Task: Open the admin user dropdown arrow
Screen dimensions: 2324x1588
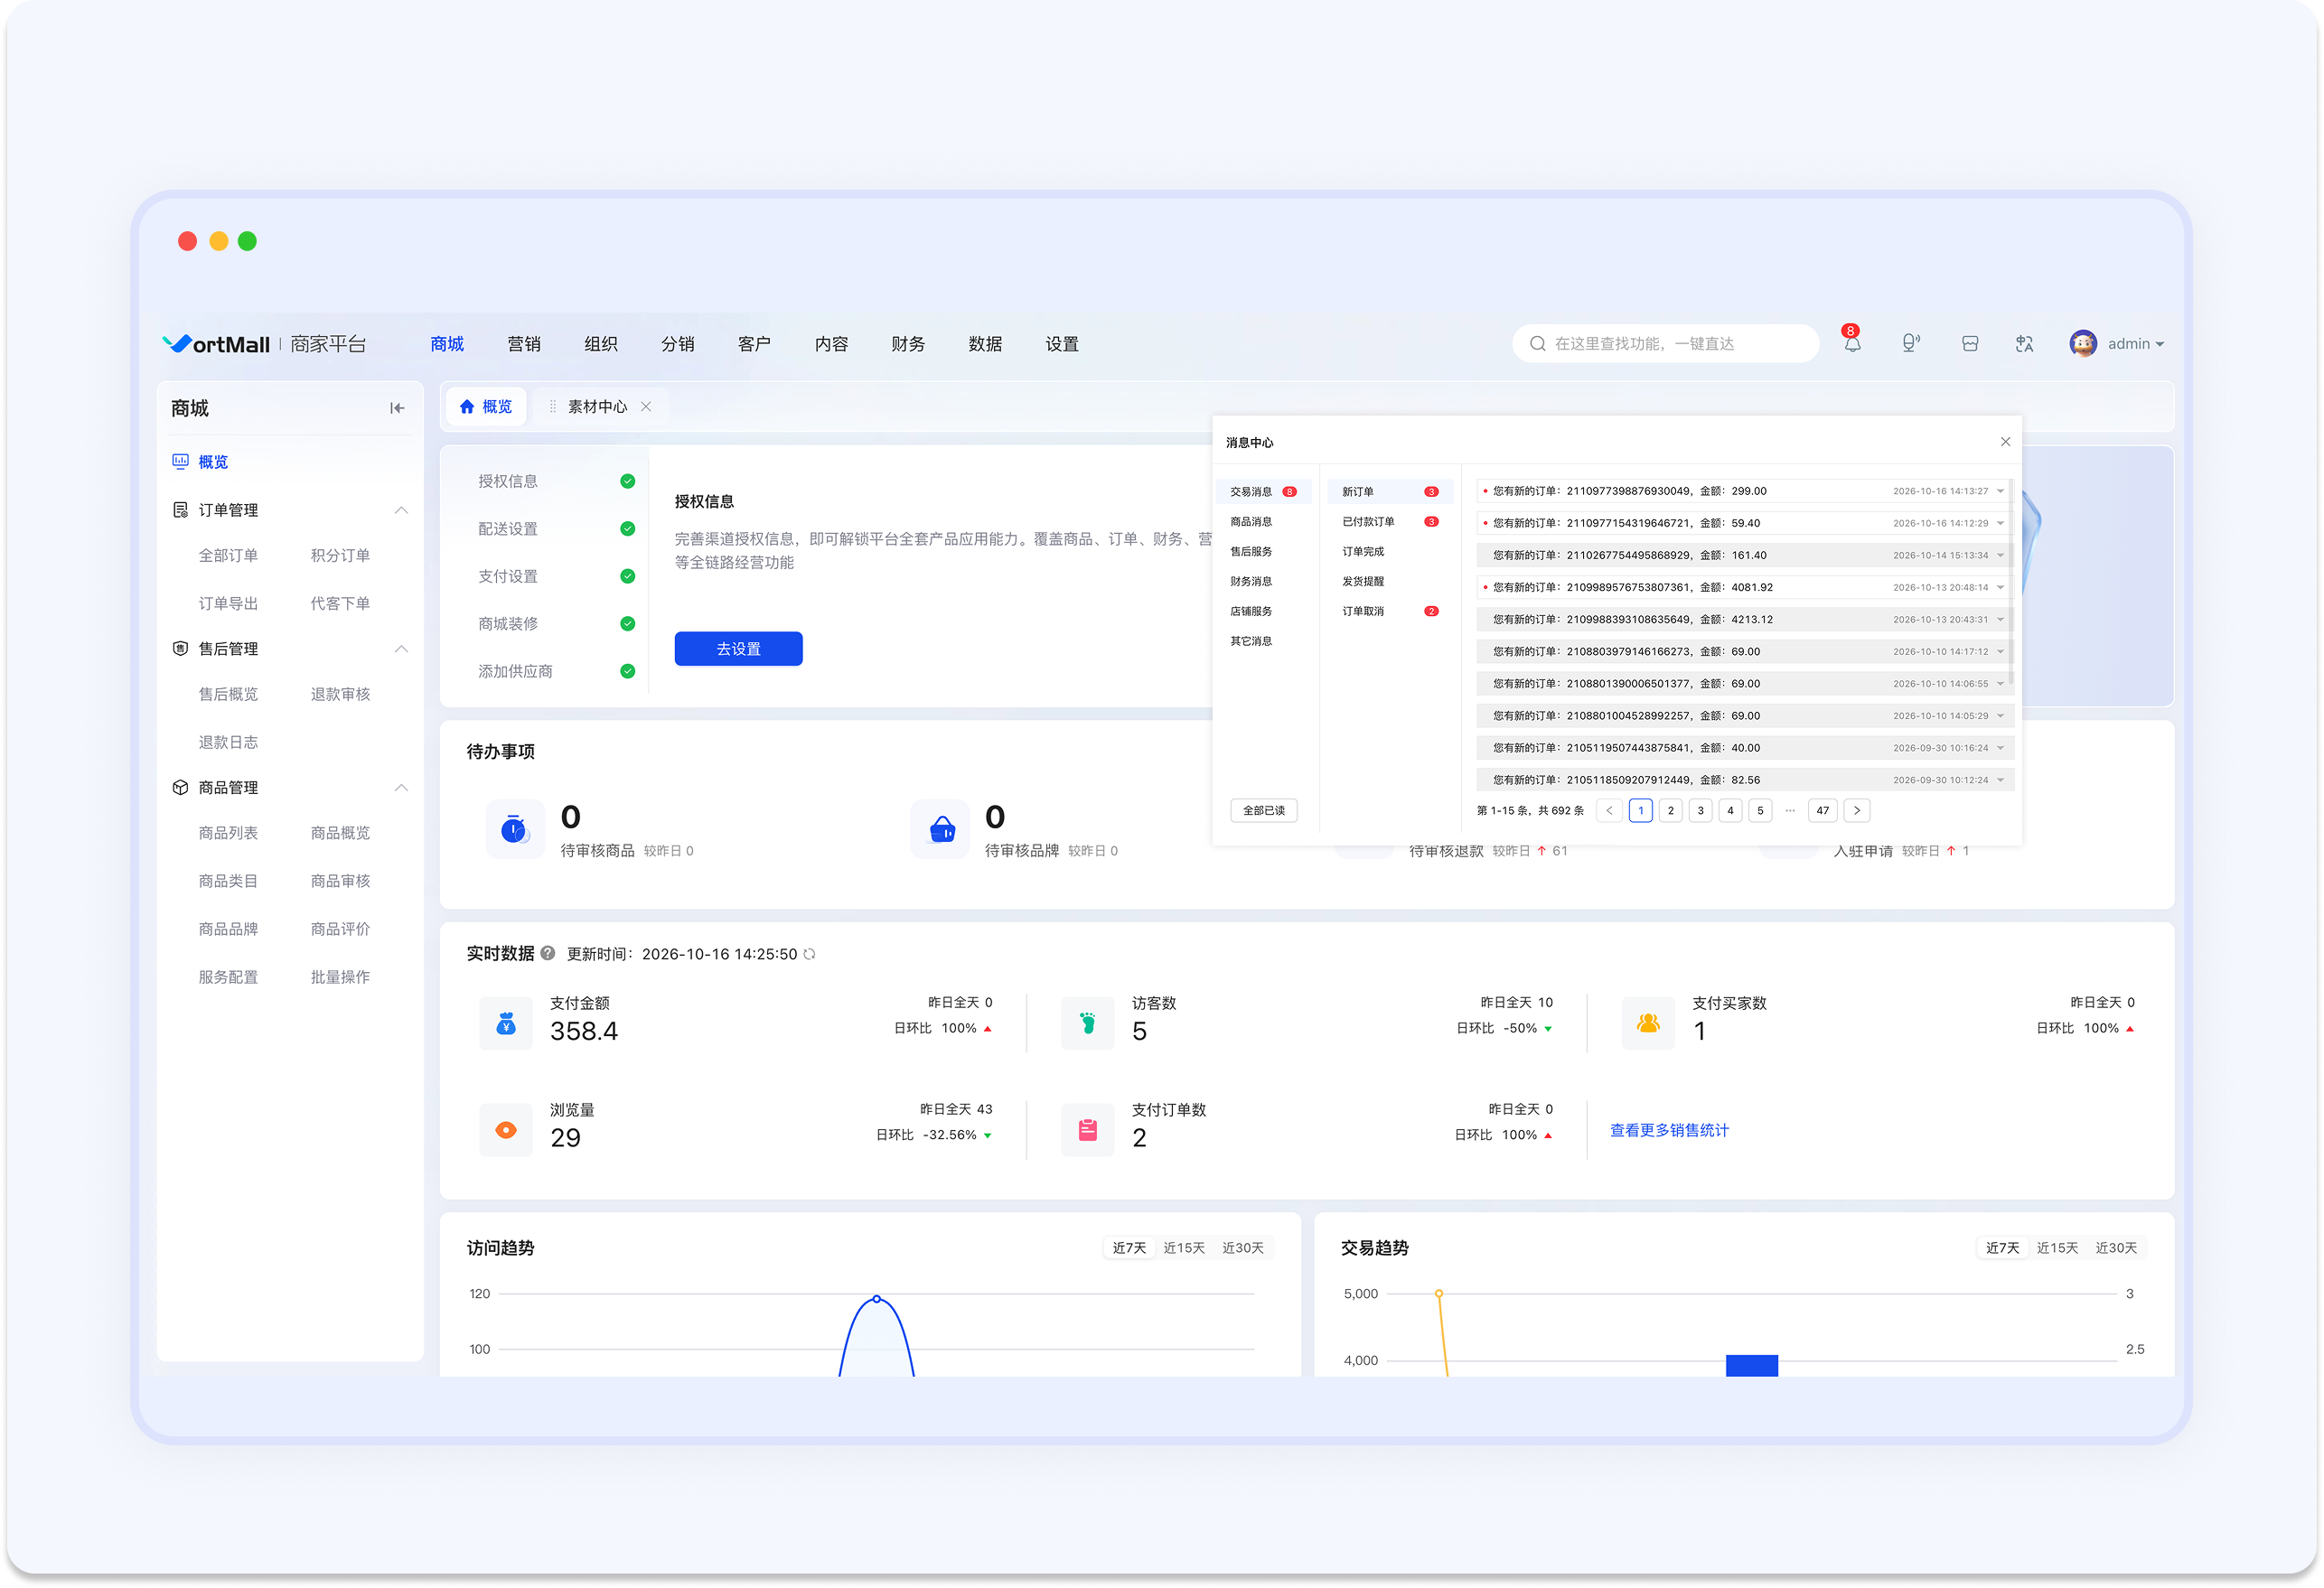Action: 2160,344
